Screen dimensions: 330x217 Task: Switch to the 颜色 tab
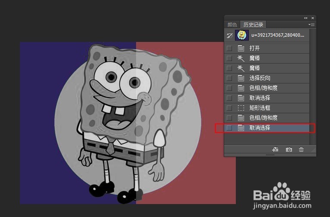(232, 25)
